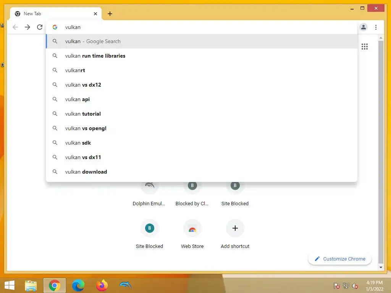Click the network tray icon
Viewport: 391px width, 293px height.
pos(346,285)
